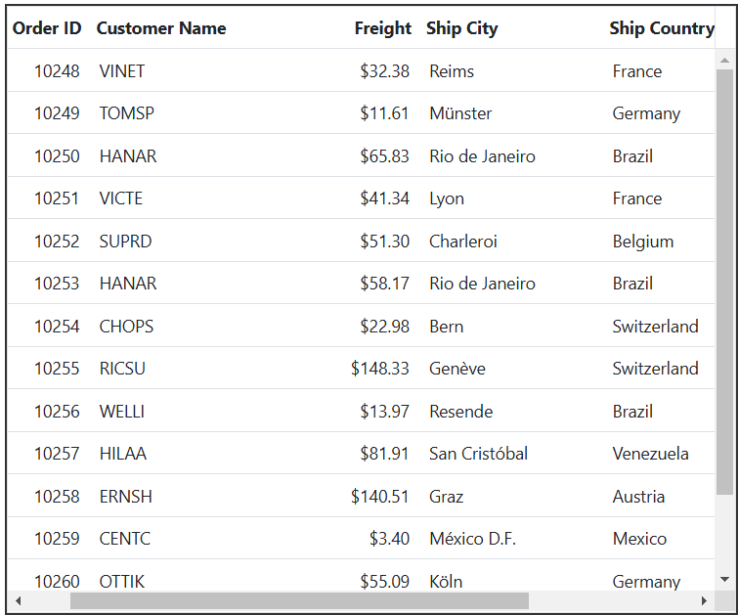
Task: Click the horizontal scrollbar thumb
Action: [x=299, y=600]
